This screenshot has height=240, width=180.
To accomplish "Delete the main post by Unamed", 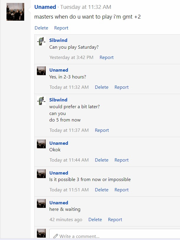I will click(41, 28).
